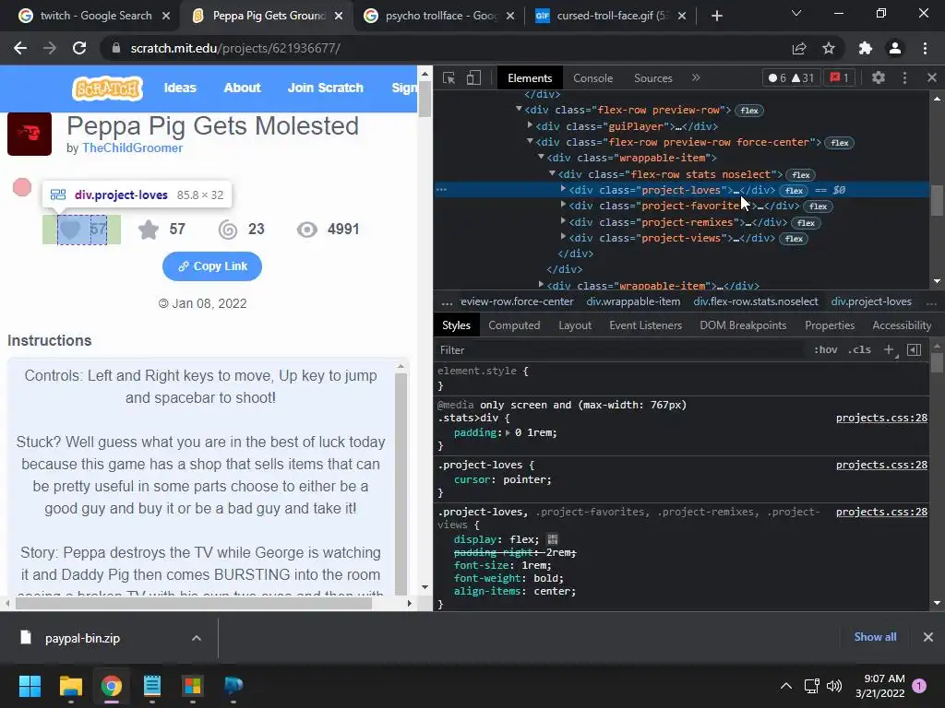Toggle the flex badge on the project-loves row
The image size is (945, 708).
[794, 190]
